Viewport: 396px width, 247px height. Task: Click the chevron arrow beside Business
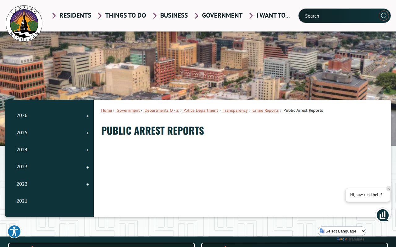coord(155,16)
